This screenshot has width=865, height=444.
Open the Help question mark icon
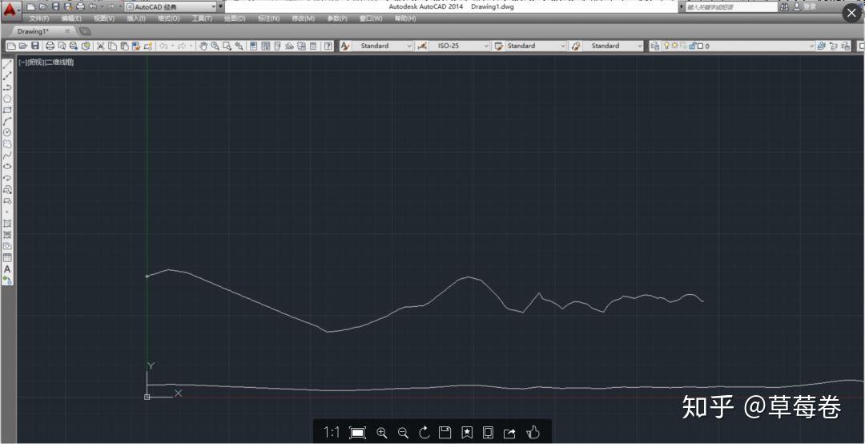click(x=328, y=46)
